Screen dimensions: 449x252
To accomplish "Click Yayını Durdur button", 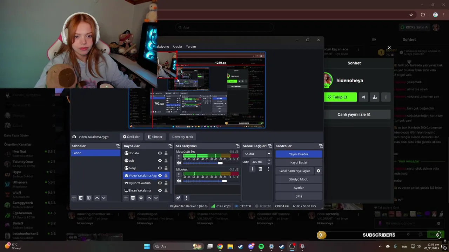I will (299, 154).
